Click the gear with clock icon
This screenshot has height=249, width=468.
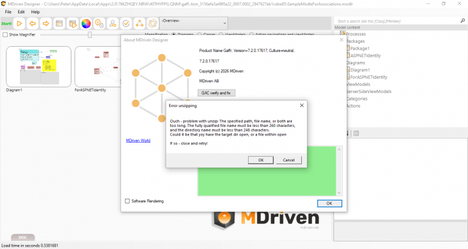(99, 23)
